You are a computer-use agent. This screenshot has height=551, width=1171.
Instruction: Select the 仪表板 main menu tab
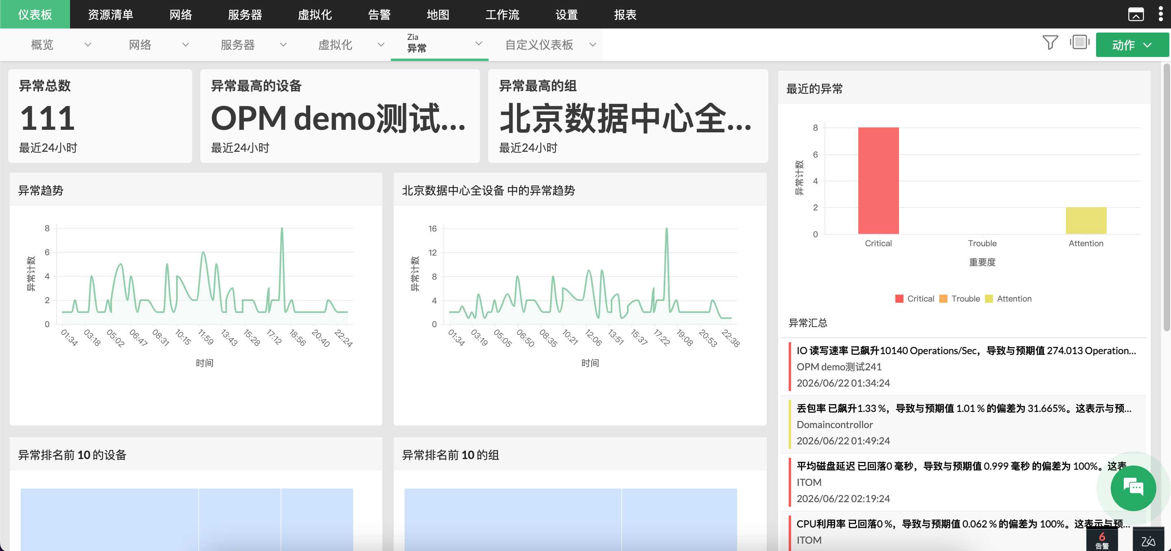pos(35,14)
